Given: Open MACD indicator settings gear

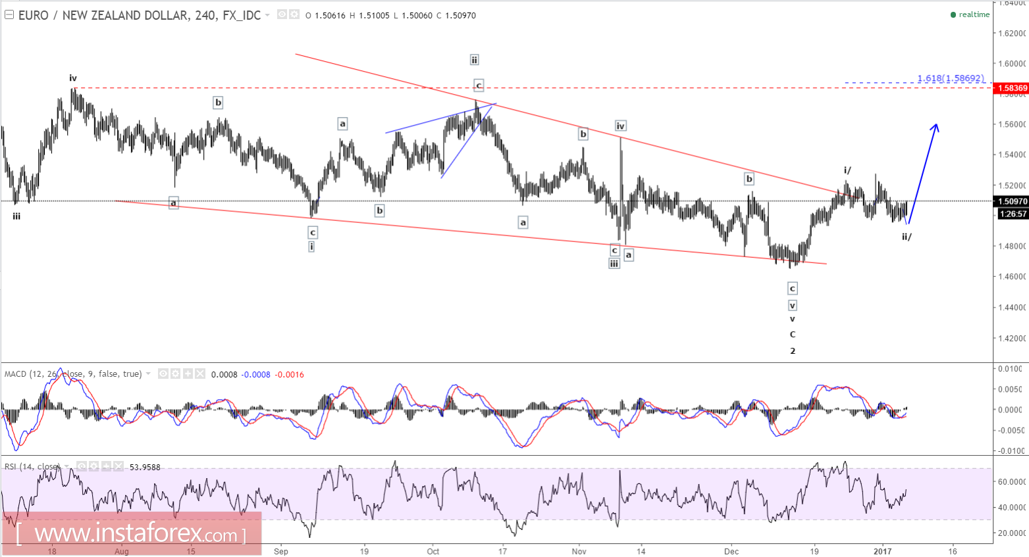Looking at the screenshot, I should pos(174,374).
